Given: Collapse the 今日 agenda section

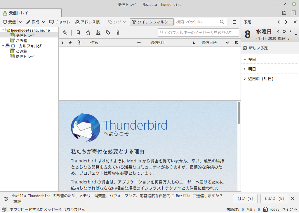Looking at the screenshot, I should pyautogui.click(x=245, y=59).
